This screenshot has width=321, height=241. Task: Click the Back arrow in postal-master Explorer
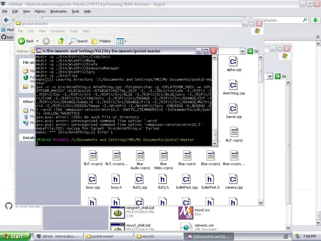click(x=21, y=41)
